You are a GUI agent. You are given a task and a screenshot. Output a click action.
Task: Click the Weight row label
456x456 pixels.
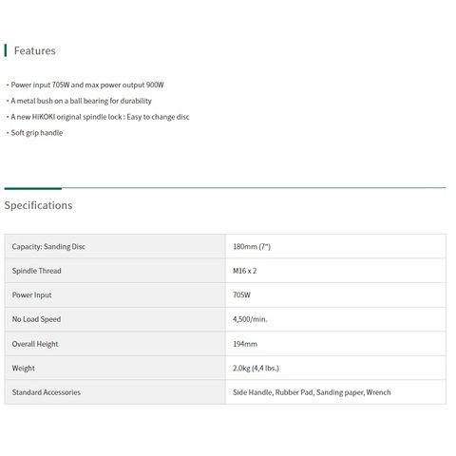pyautogui.click(x=24, y=368)
